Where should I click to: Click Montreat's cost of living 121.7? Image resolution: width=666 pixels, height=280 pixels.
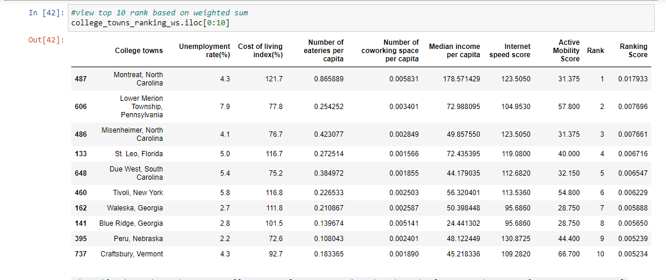pos(273,78)
